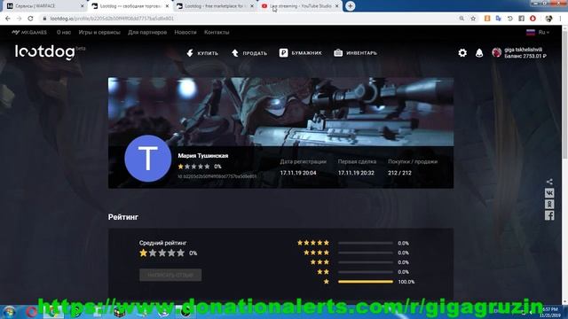
Task: Click the write-review button under average rating
Action: pyautogui.click(x=170, y=275)
